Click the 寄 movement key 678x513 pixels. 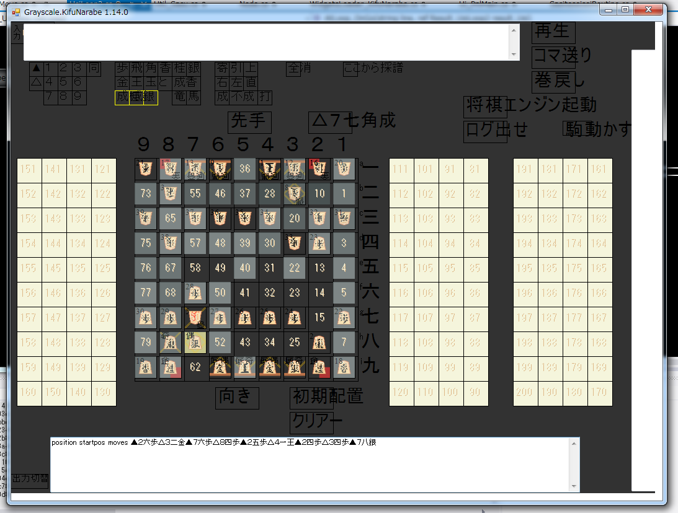point(222,69)
